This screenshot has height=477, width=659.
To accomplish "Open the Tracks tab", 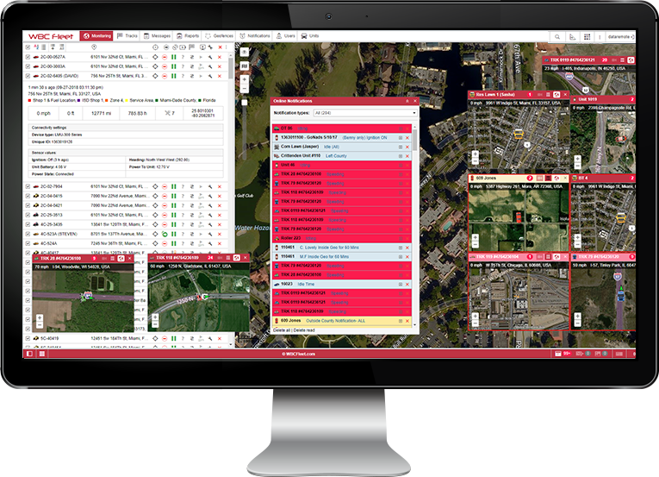I will (x=127, y=35).
